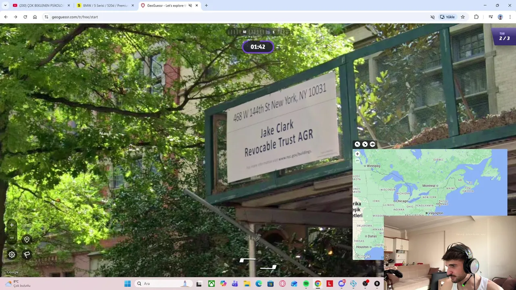Click the Yükle install button
This screenshot has width=516, height=290.
[x=447, y=17]
